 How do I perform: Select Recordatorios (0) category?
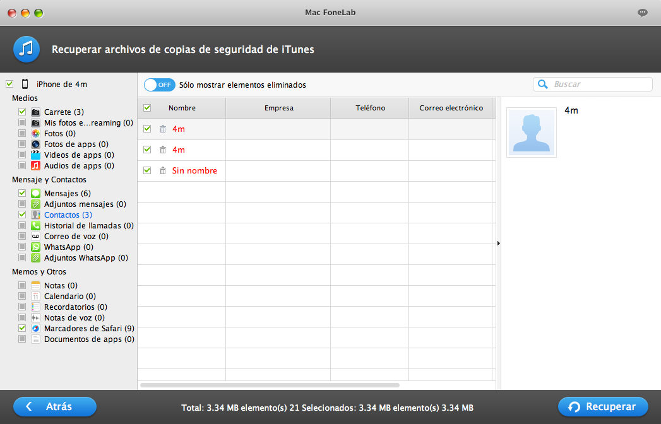(x=76, y=307)
